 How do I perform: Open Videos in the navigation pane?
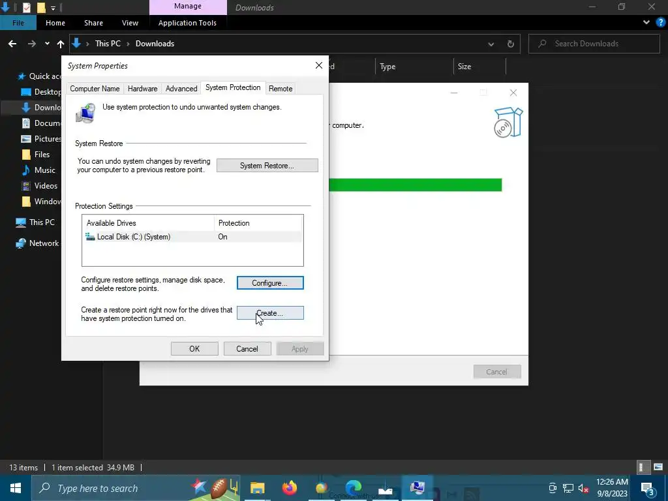39,186
